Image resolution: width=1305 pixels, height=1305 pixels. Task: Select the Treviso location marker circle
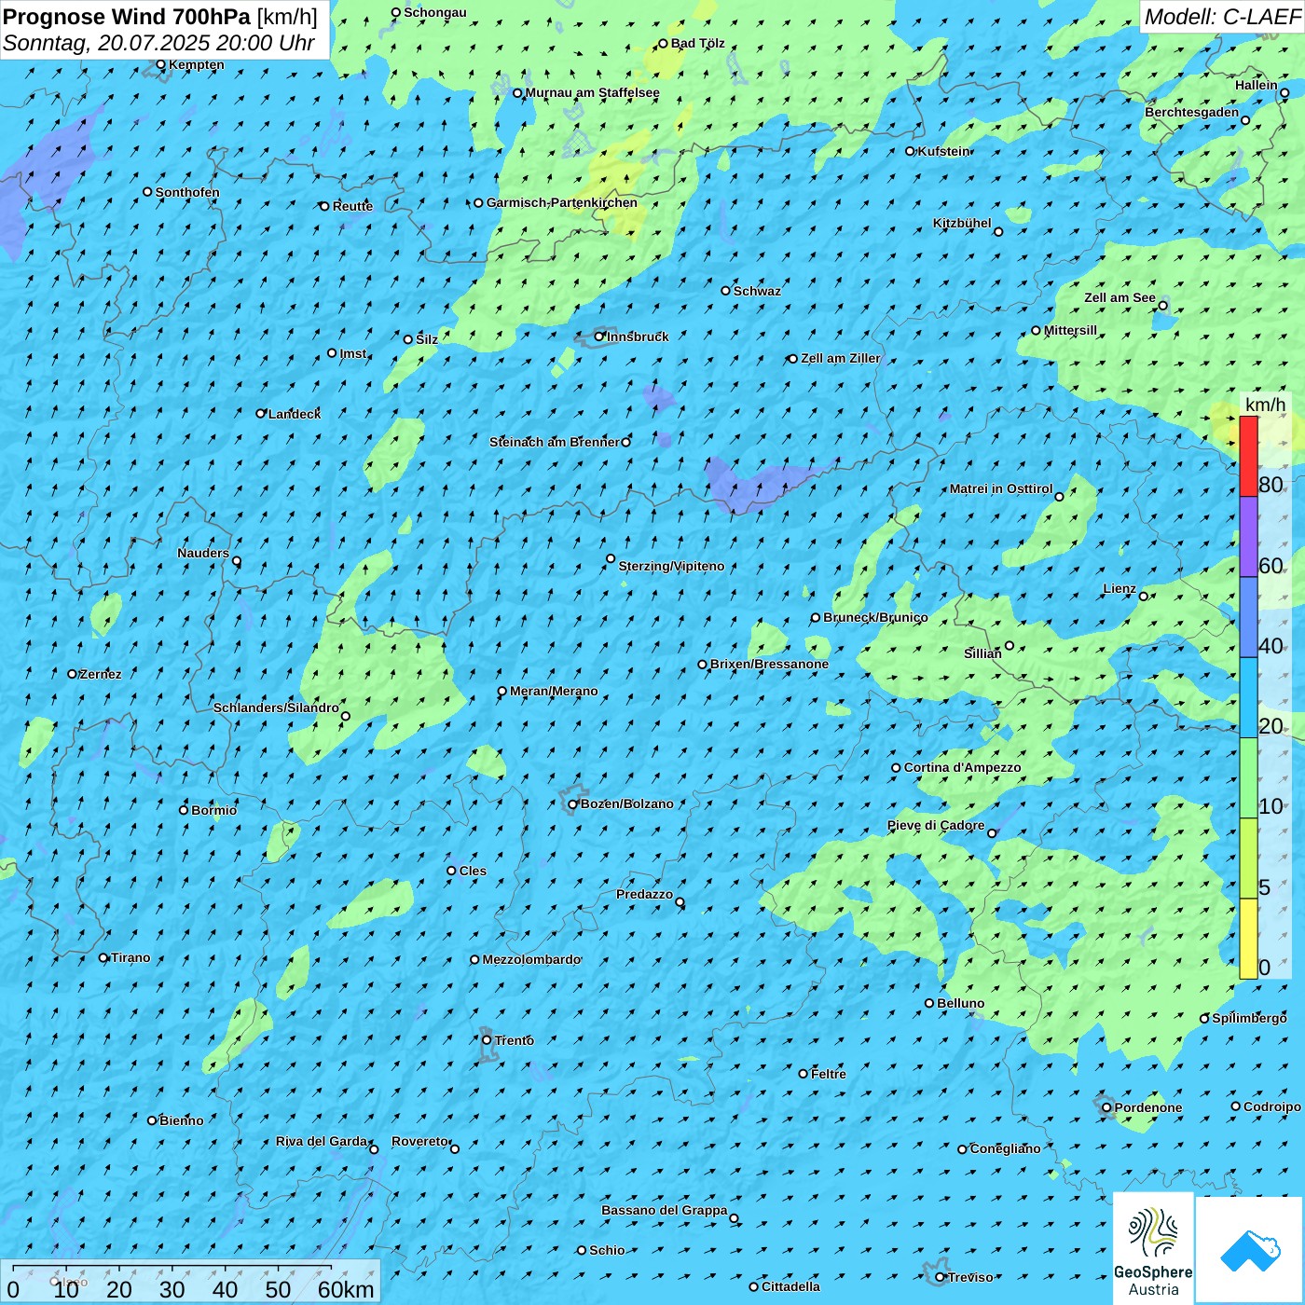coord(941,1277)
